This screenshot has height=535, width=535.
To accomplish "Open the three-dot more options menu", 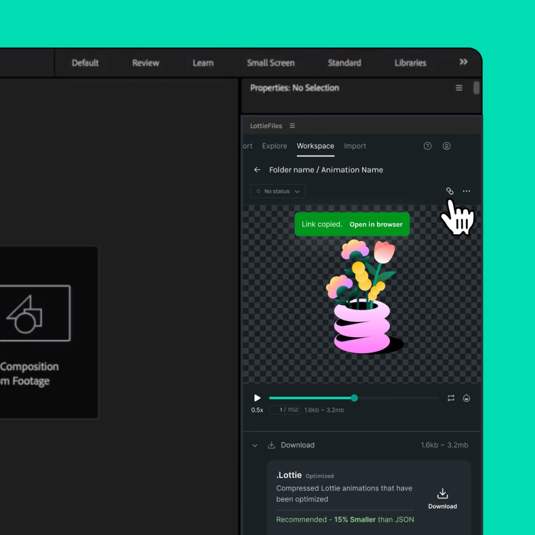I will coord(466,191).
